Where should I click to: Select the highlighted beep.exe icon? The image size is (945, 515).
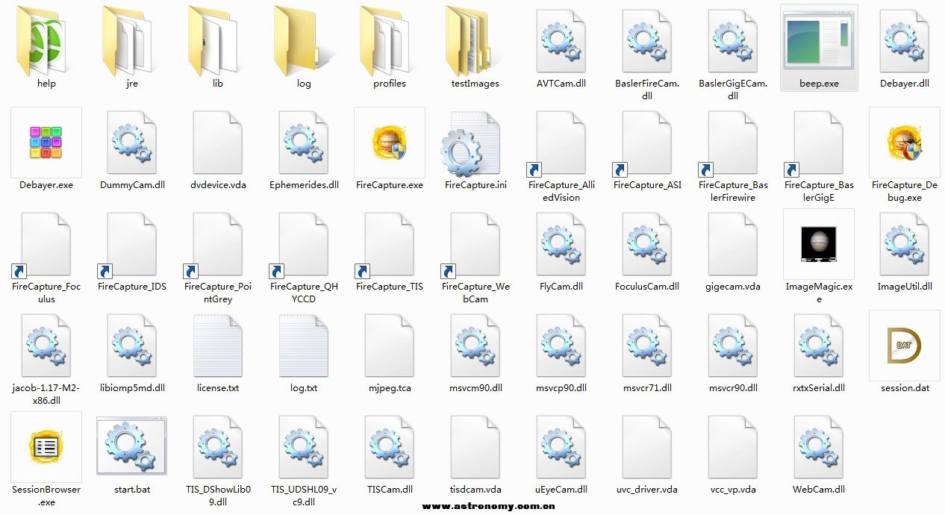[819, 41]
